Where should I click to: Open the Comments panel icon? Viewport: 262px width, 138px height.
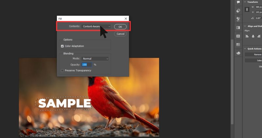[238, 2]
